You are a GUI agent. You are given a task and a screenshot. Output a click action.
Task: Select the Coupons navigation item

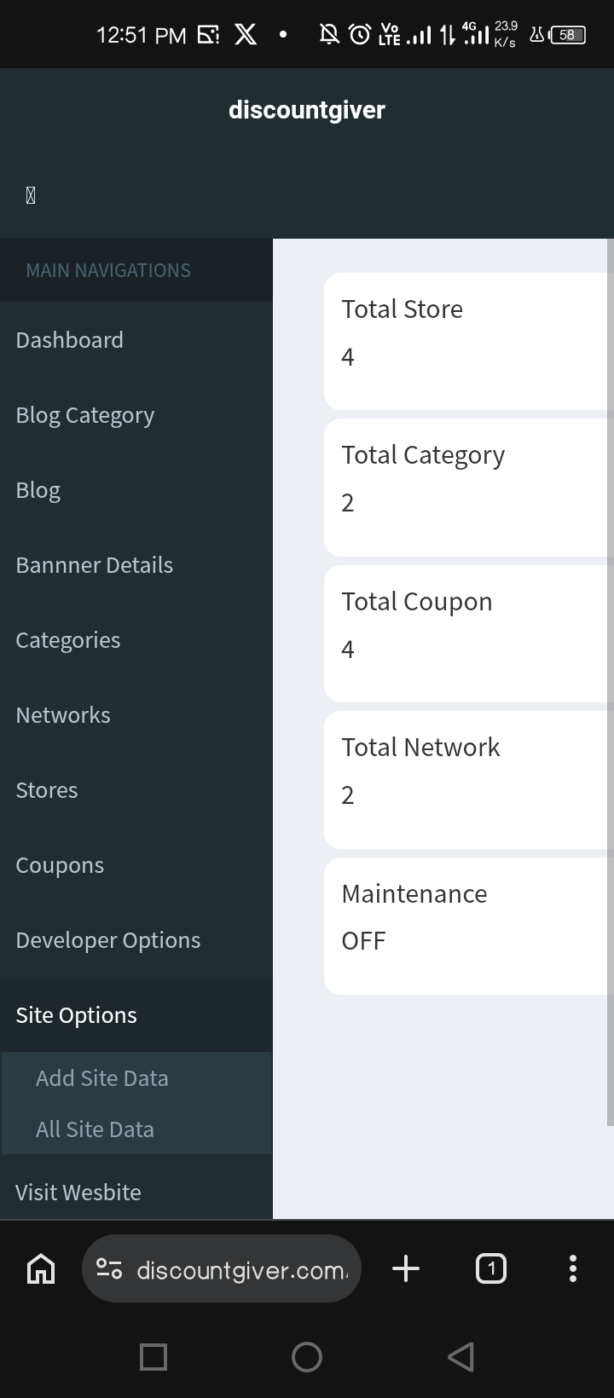pyautogui.click(x=60, y=864)
